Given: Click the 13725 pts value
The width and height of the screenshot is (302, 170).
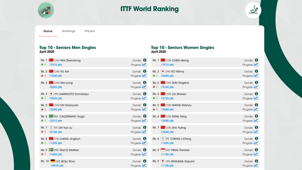Looking at the screenshot, I should [x=167, y=98].
